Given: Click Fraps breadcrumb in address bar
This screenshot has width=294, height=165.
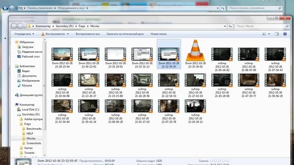Looking at the screenshot, I should (x=82, y=26).
